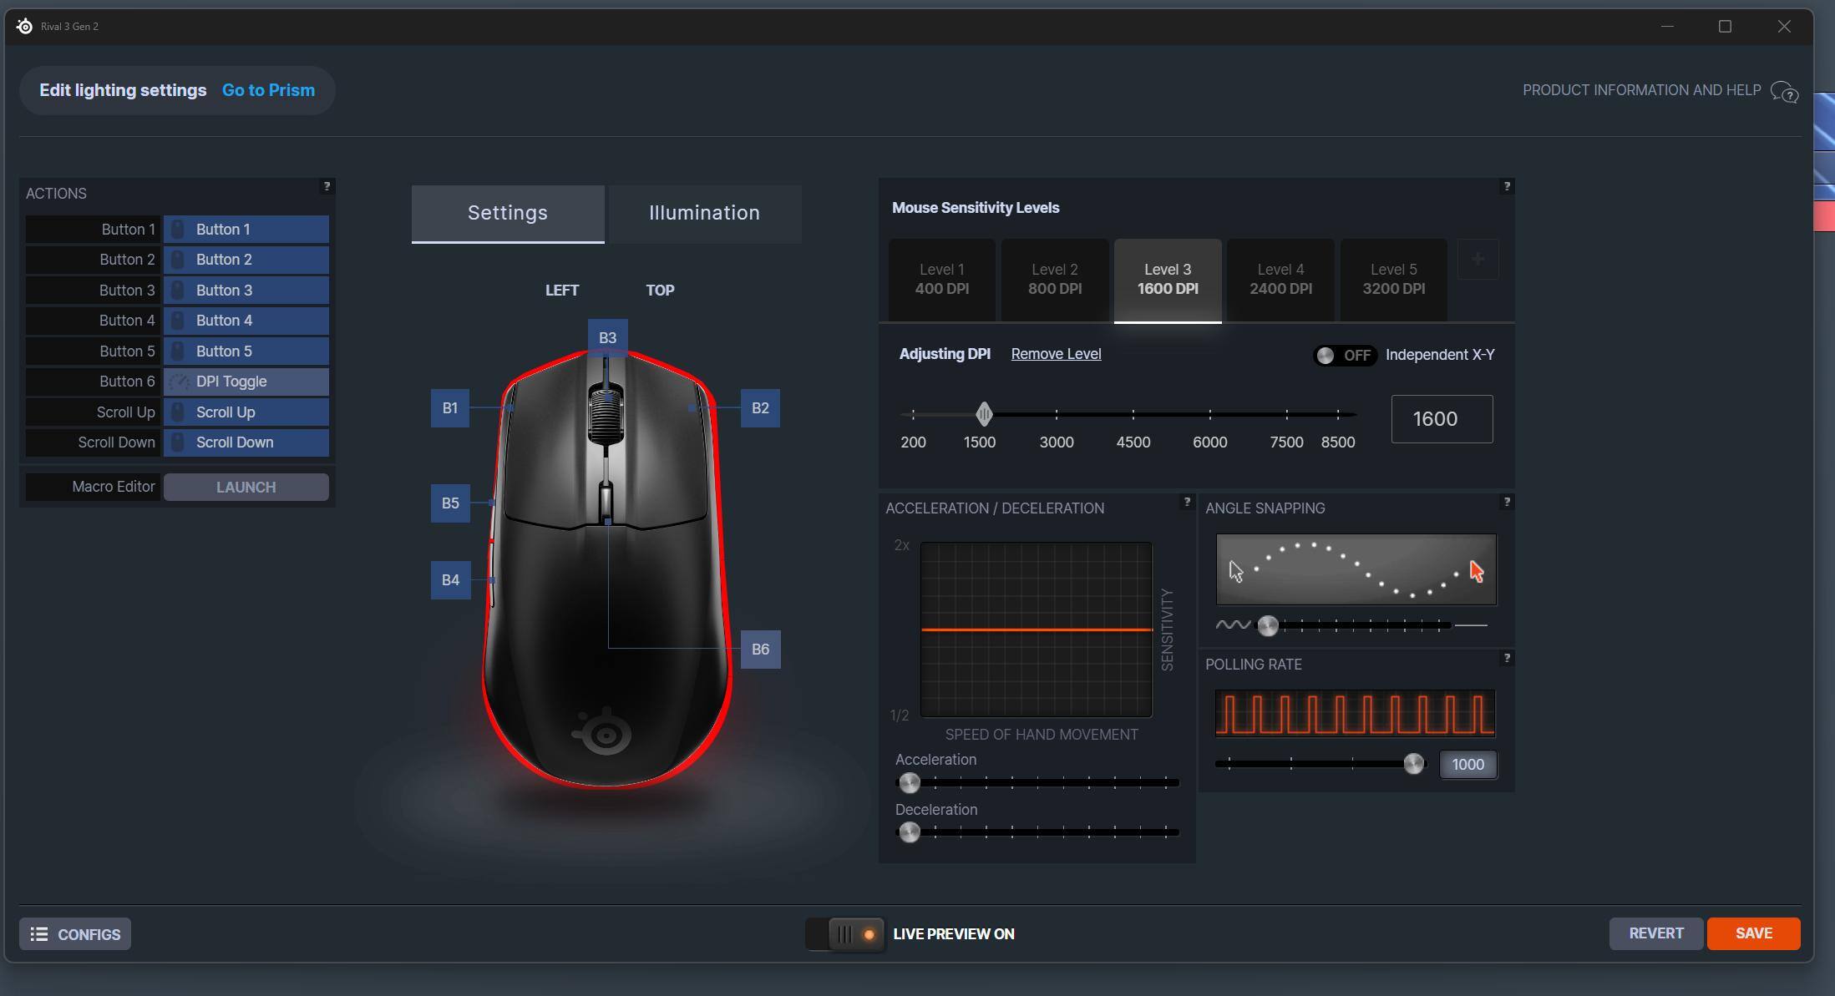
Task: Switch to the Illumination tab
Action: pyautogui.click(x=704, y=214)
